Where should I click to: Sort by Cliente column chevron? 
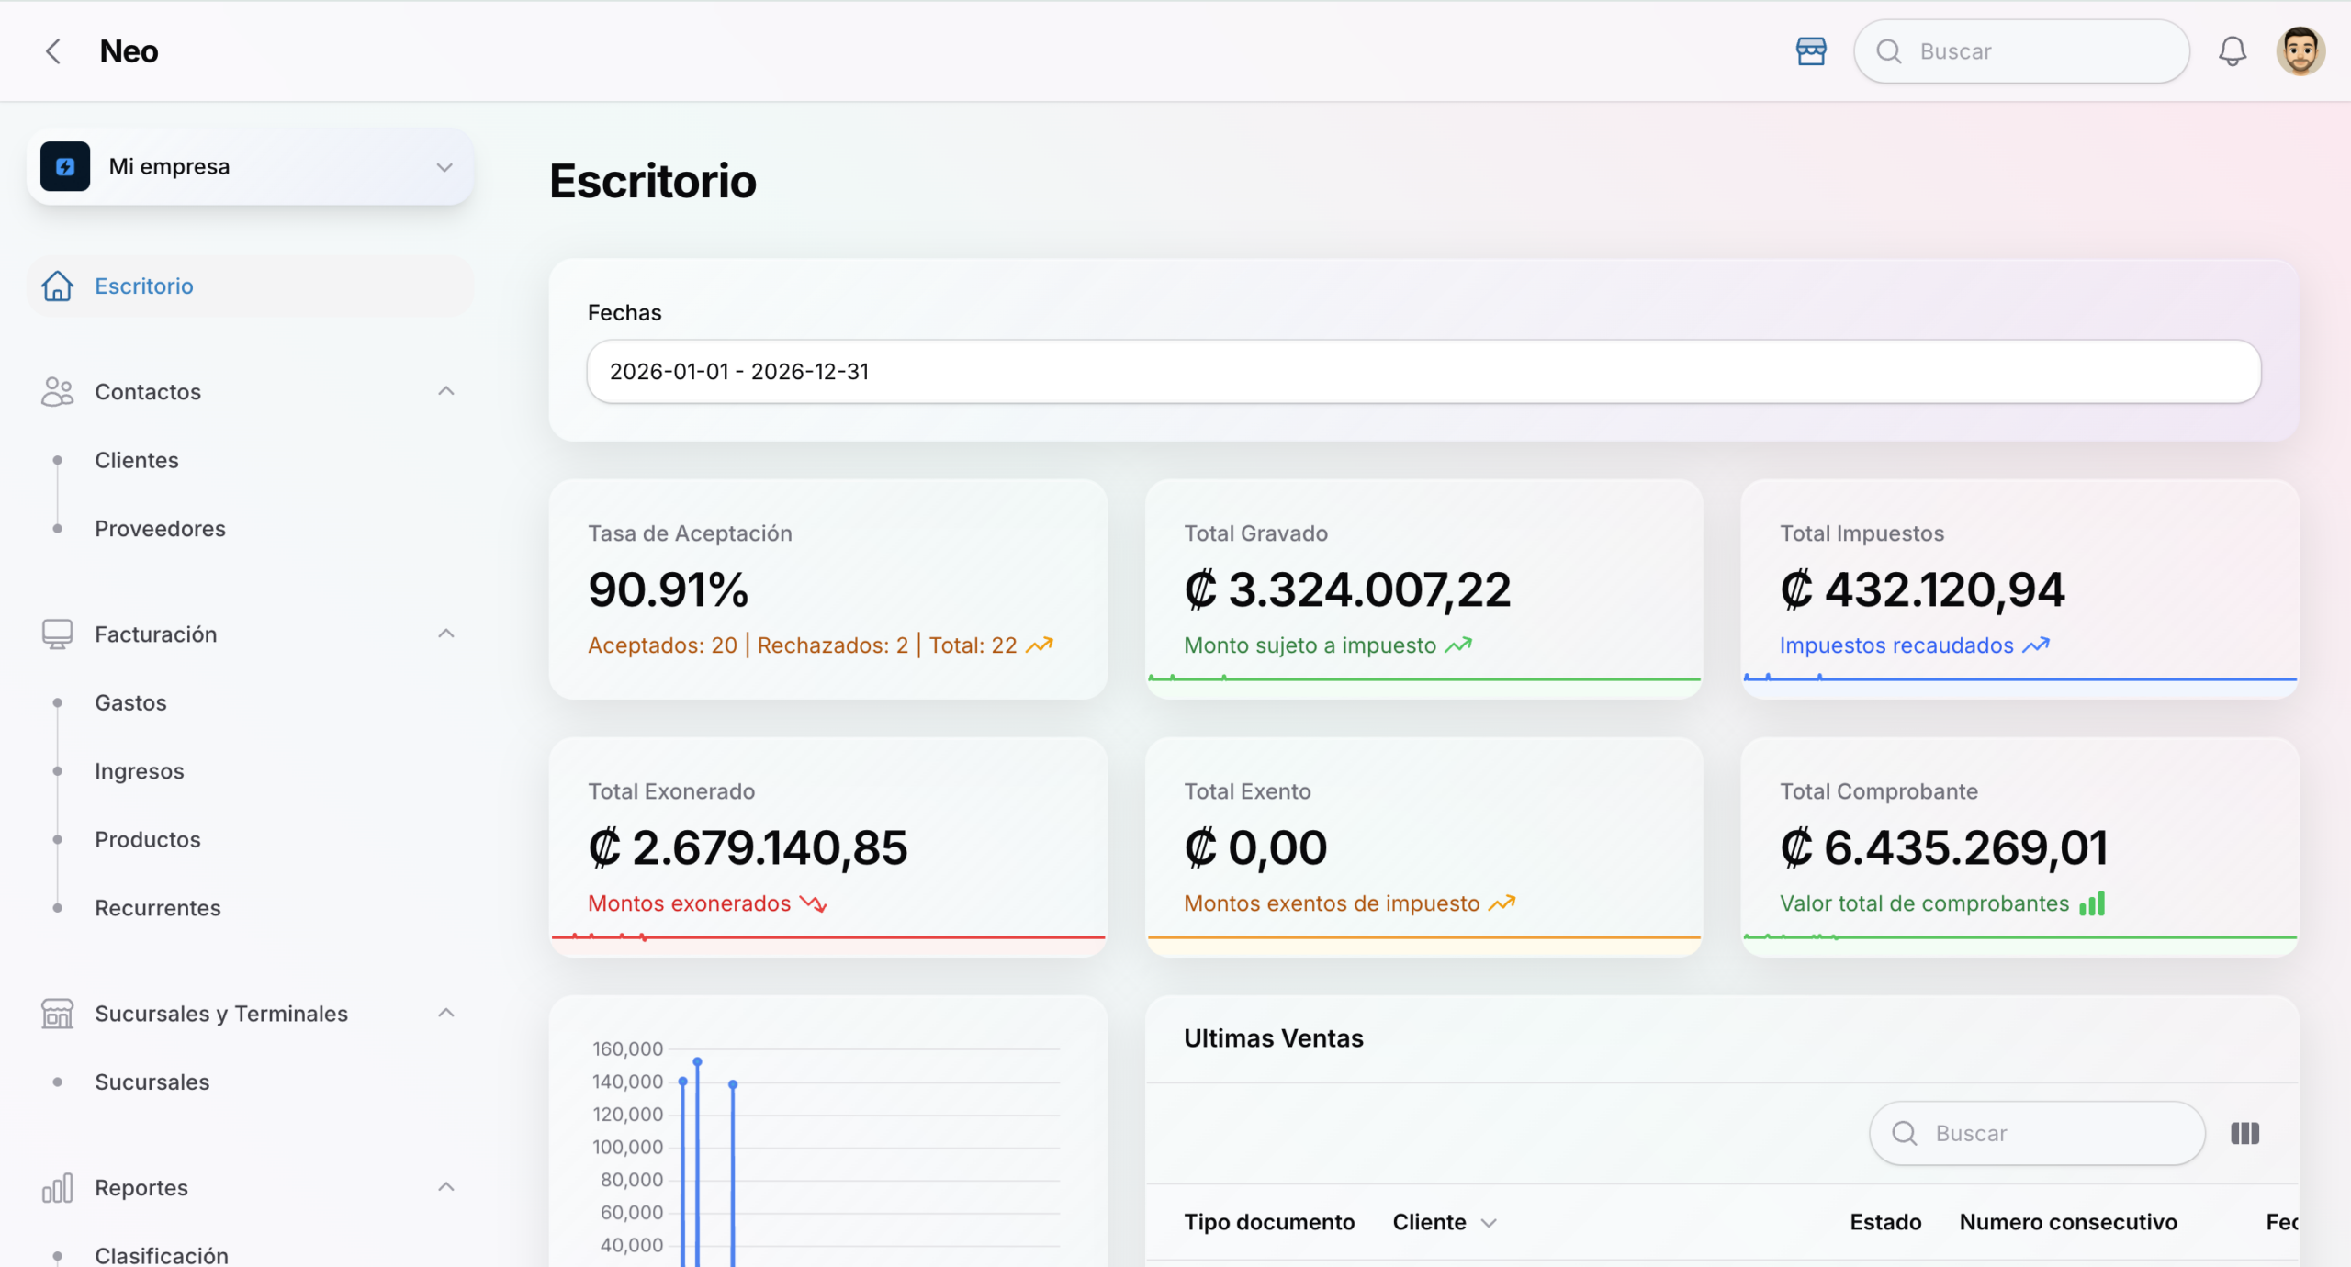tap(1489, 1223)
